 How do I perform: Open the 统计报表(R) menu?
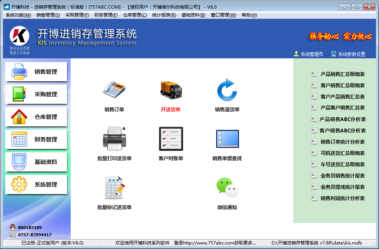(164, 15)
